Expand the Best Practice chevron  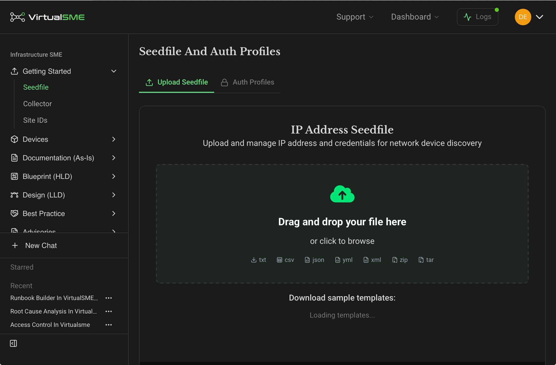click(x=114, y=213)
